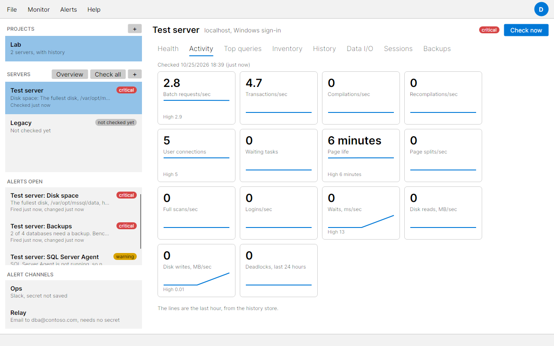The height and width of the screenshot is (346, 554).
Task: Open the User connections card
Action: [196, 156]
